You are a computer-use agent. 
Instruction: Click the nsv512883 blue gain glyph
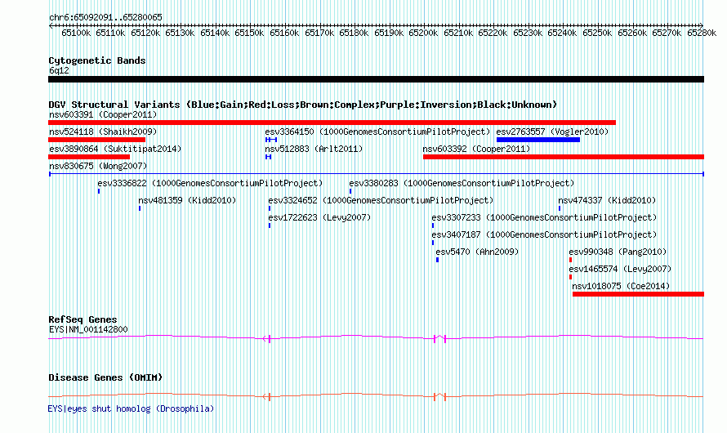[269, 157]
